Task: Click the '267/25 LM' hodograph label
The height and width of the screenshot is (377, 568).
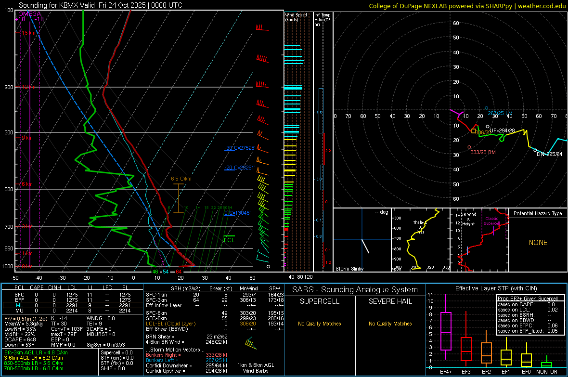Action: click(x=500, y=114)
